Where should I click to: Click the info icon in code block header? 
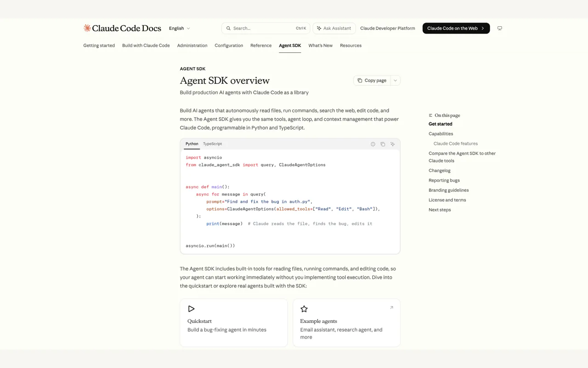pos(373,144)
